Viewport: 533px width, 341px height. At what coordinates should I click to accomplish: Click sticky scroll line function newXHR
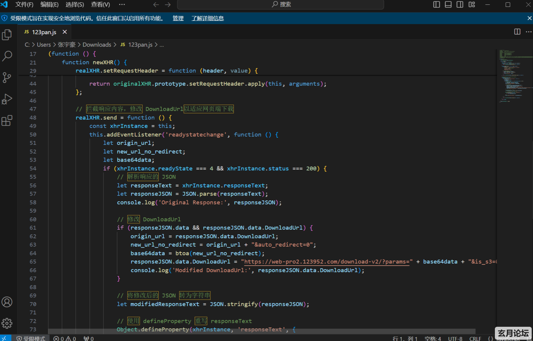click(94, 62)
